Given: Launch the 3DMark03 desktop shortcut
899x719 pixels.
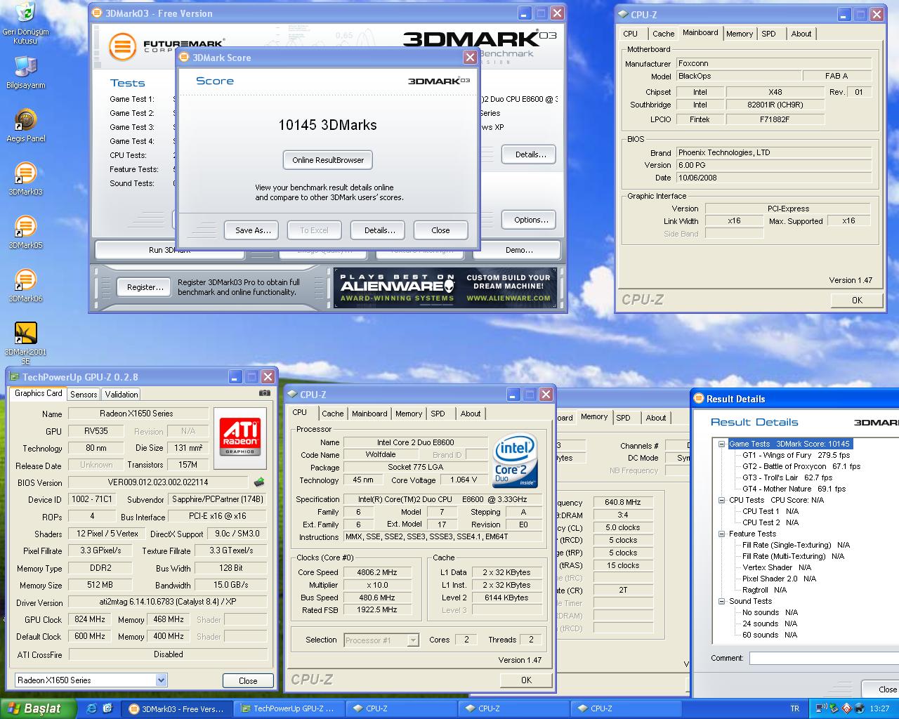Looking at the screenshot, I should pos(25,179).
